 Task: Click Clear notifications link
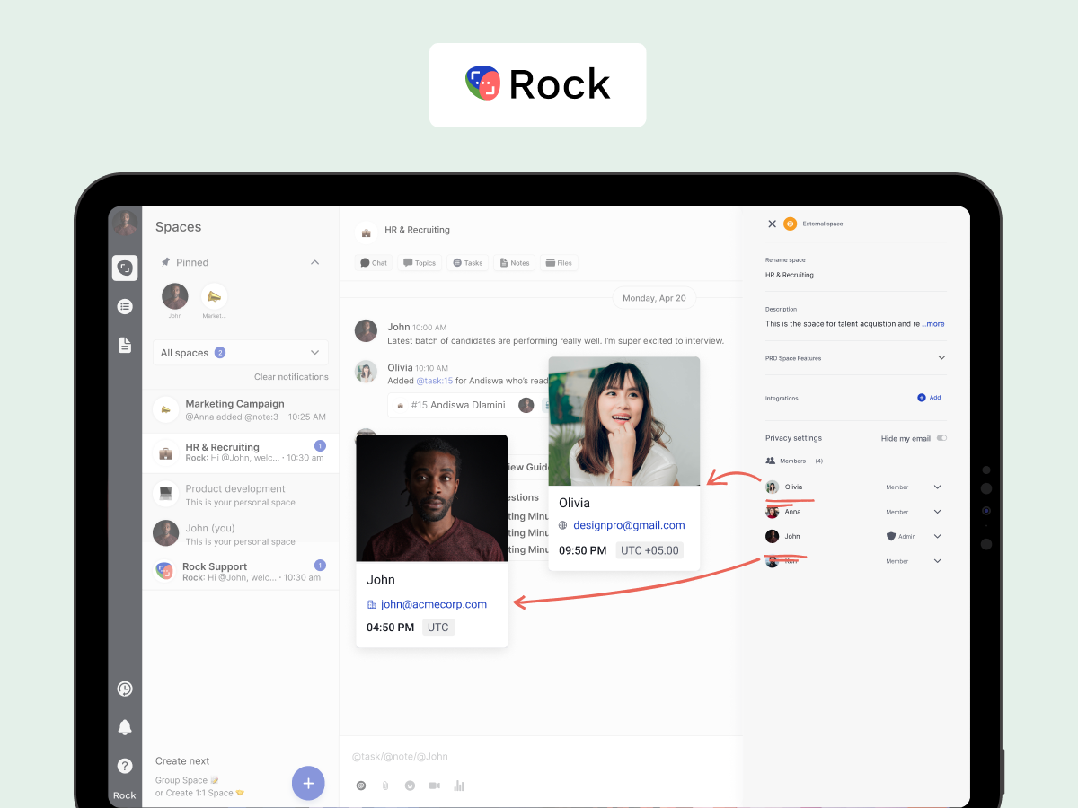tap(291, 377)
